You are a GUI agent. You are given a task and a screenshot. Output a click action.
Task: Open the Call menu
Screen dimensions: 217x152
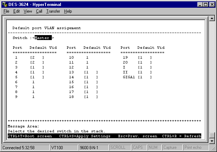[x=39, y=11]
